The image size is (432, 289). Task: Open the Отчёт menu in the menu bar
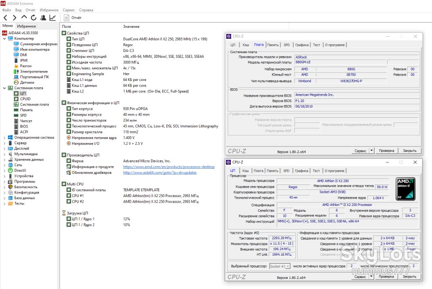click(x=30, y=10)
